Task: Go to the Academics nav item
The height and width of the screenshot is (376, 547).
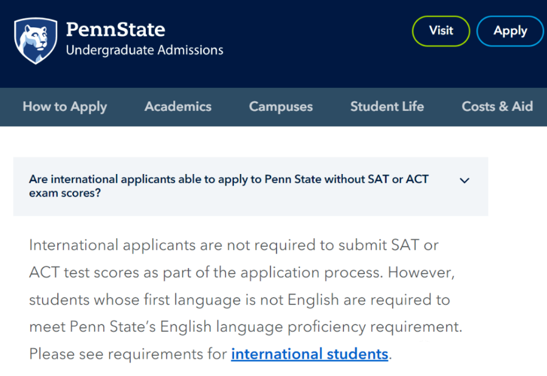Action: click(178, 107)
